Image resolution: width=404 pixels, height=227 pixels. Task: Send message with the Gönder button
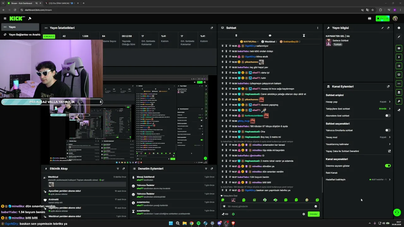tap(313, 214)
